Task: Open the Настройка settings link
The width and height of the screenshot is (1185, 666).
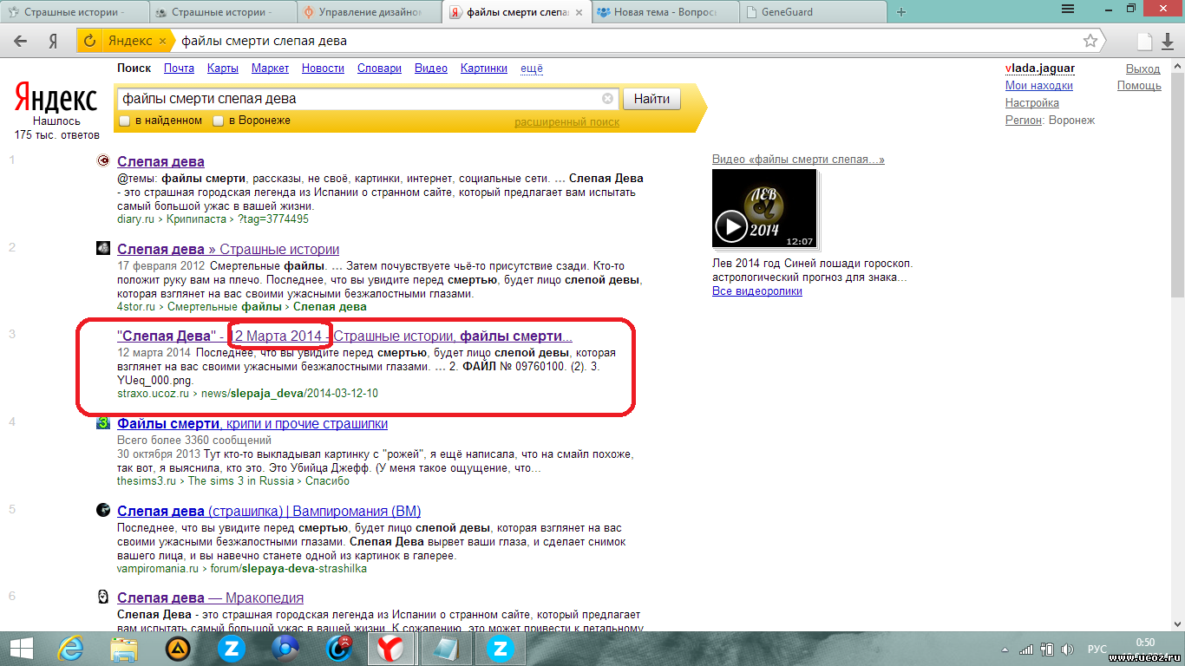Action: pos(1032,103)
